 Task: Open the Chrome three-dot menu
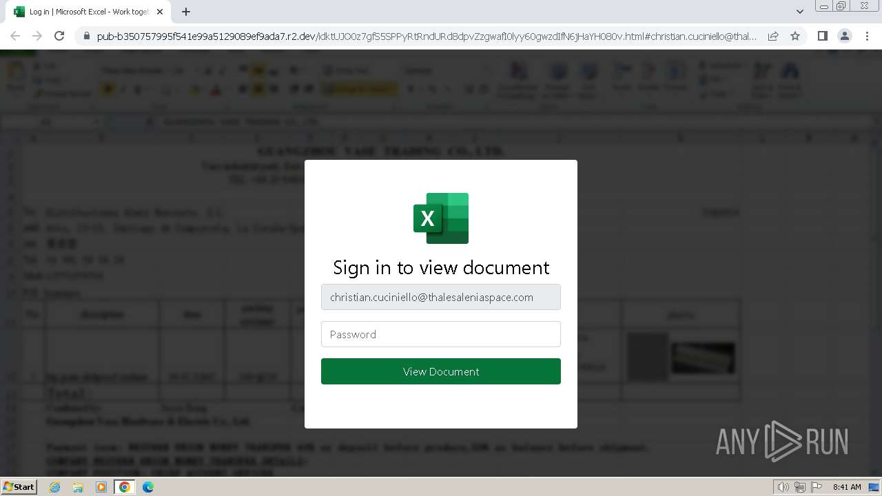[867, 36]
